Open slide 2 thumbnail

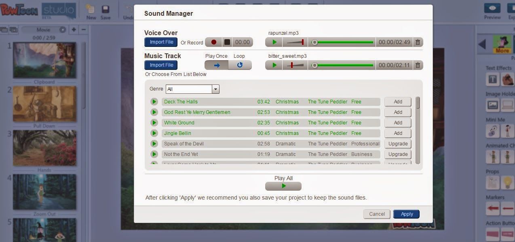[x=44, y=104]
